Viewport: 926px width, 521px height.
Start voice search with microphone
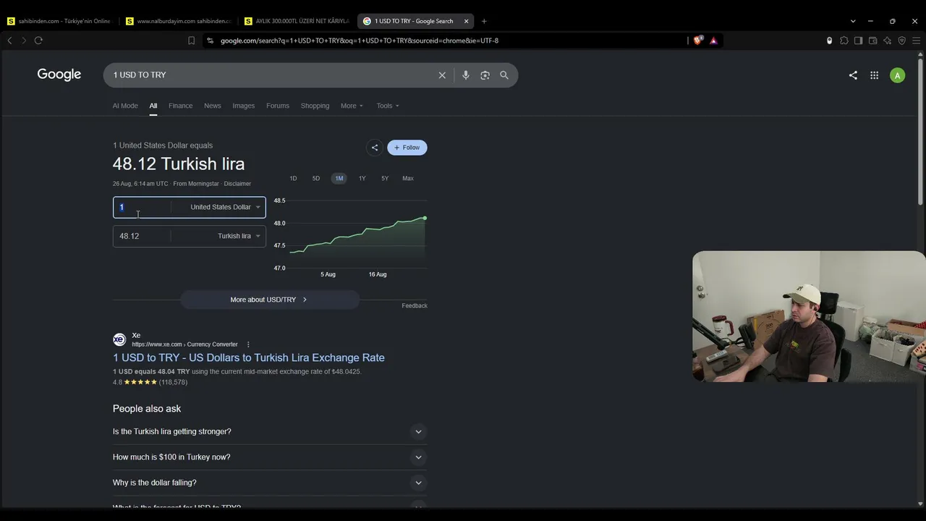tap(466, 75)
